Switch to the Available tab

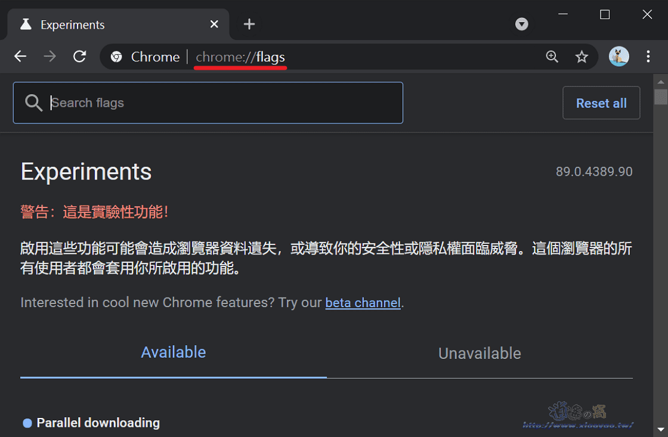[174, 353]
